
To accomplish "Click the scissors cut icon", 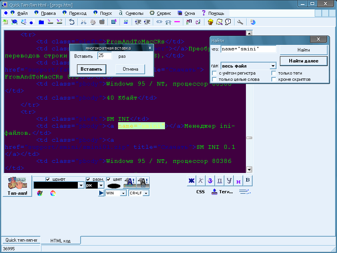I will tap(84, 22).
